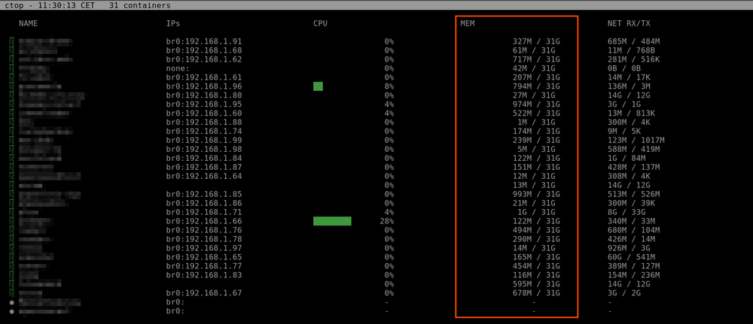Click the network value '60G / 541M'
This screenshot has width=753, height=324.
point(632,257)
